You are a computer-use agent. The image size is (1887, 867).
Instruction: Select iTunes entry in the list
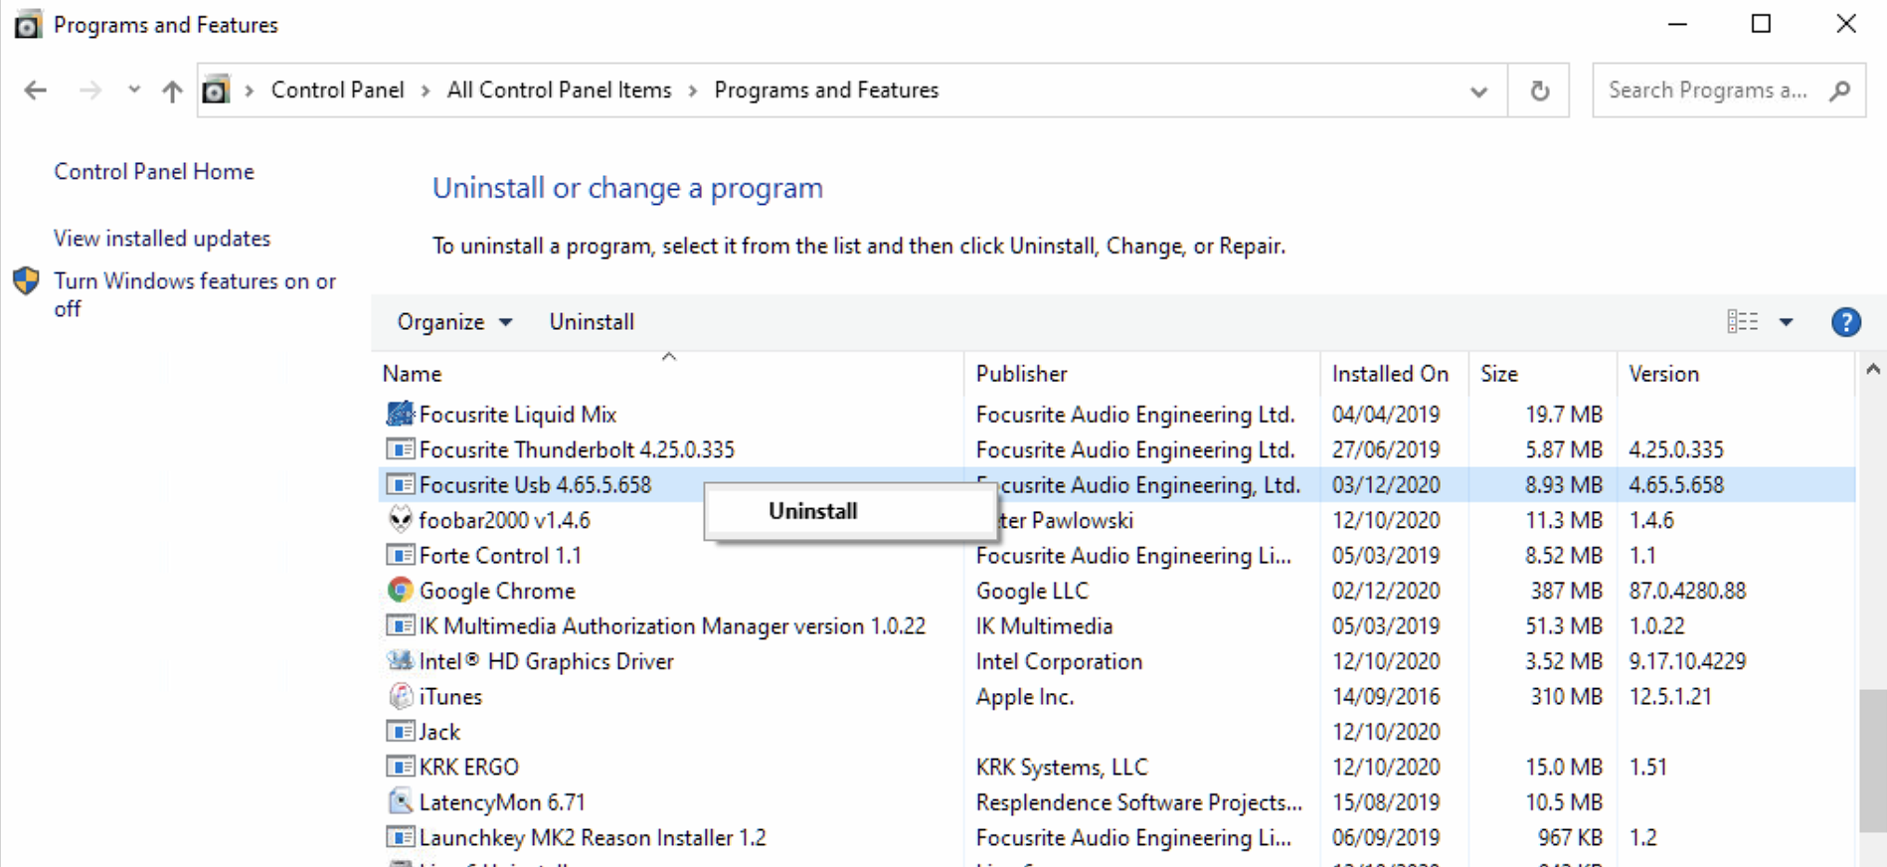[x=450, y=696]
